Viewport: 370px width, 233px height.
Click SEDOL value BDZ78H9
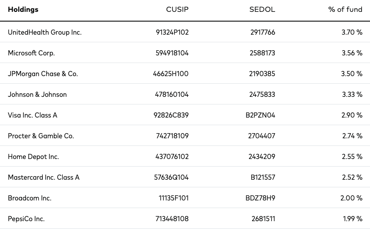pos(260,198)
